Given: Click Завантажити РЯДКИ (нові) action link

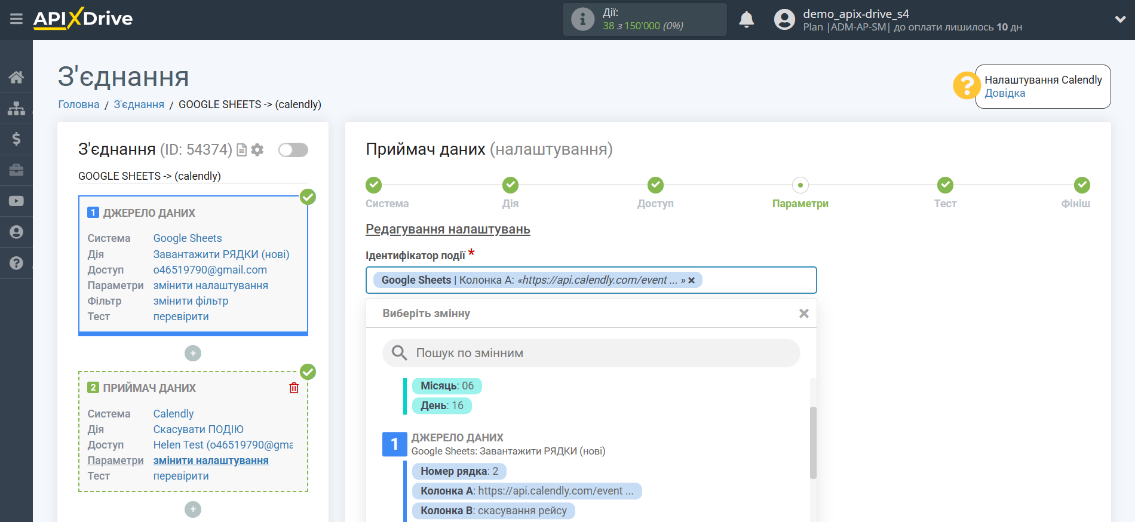Looking at the screenshot, I should 221,254.
